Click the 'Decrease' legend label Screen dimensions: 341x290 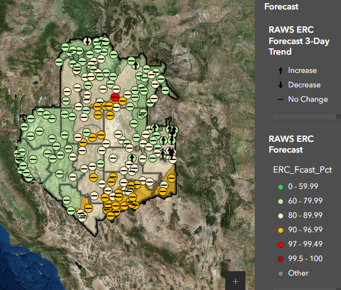pyautogui.click(x=305, y=85)
